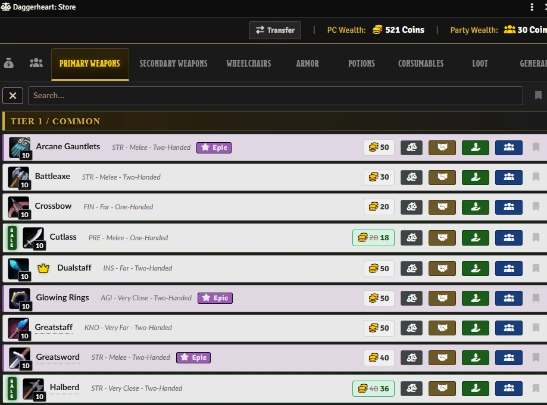The width and height of the screenshot is (547, 405).
Task: Bookmark the Arcane Gauntlets row
Action: click(536, 147)
